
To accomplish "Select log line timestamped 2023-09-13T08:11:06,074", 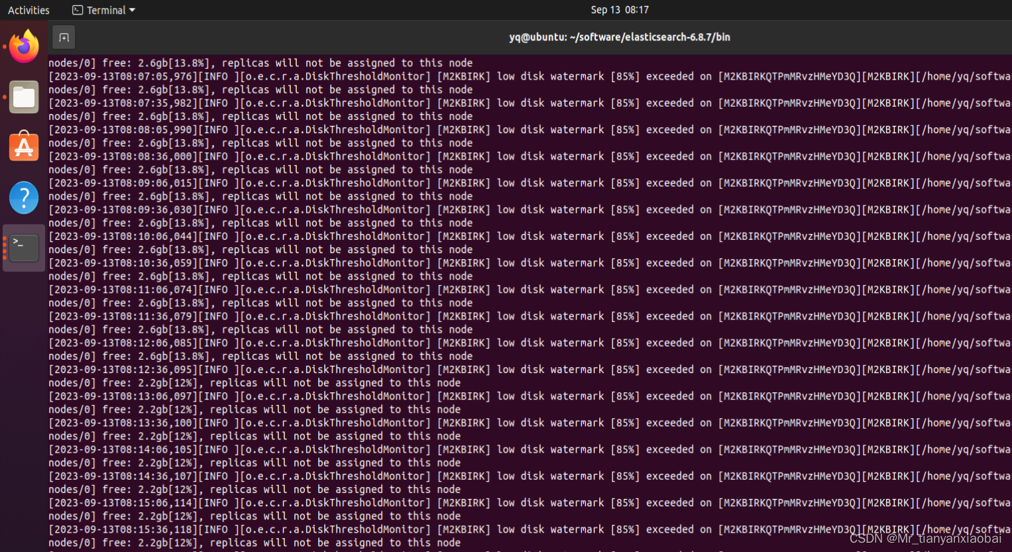I will pos(530,290).
